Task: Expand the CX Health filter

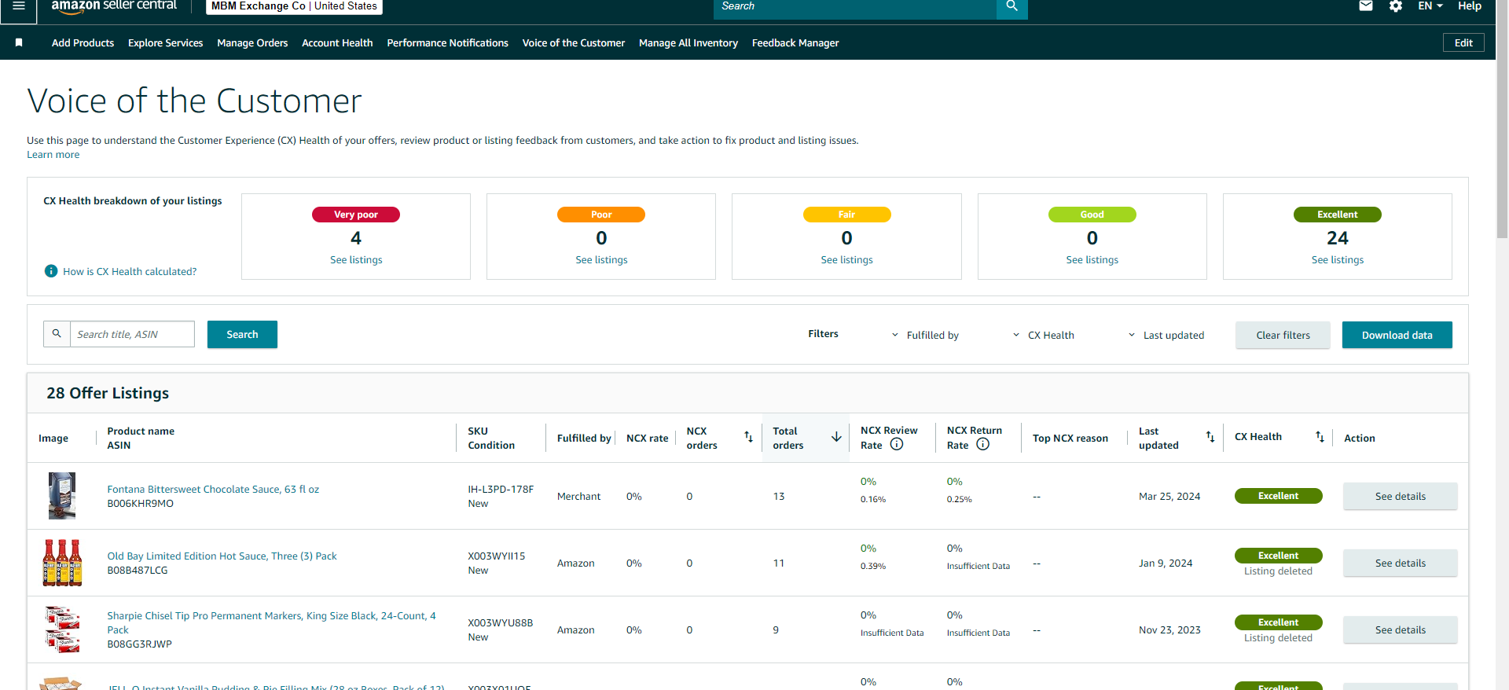Action: pyautogui.click(x=1044, y=335)
